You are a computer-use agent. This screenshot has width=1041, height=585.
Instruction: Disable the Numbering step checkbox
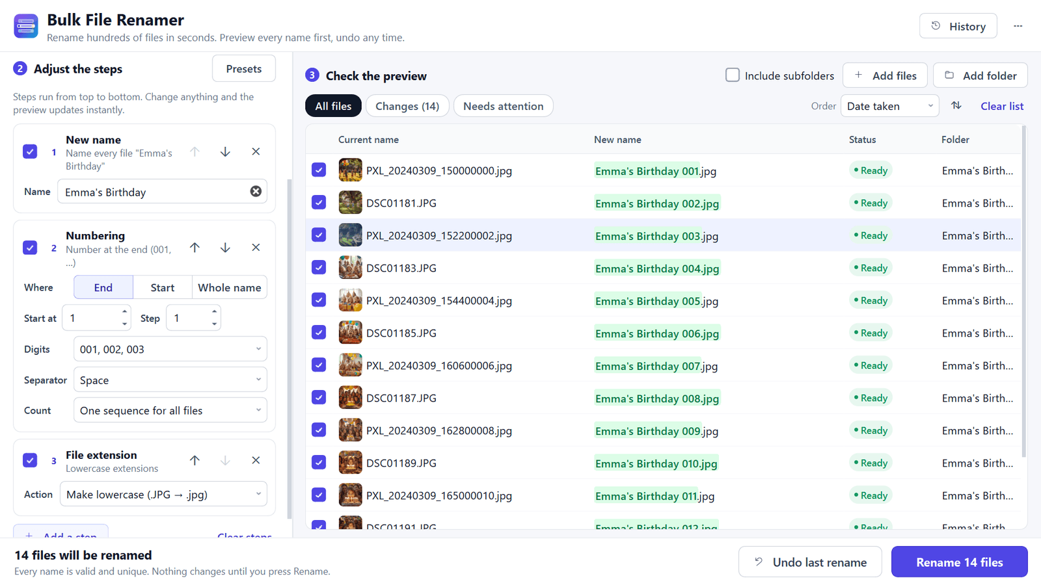[x=30, y=248]
